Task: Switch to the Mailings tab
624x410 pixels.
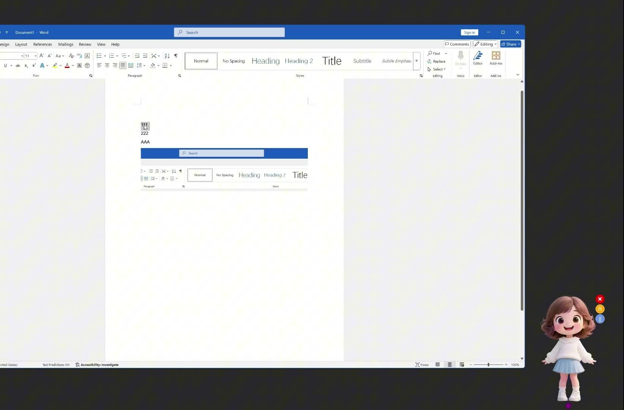Action: pyautogui.click(x=66, y=44)
